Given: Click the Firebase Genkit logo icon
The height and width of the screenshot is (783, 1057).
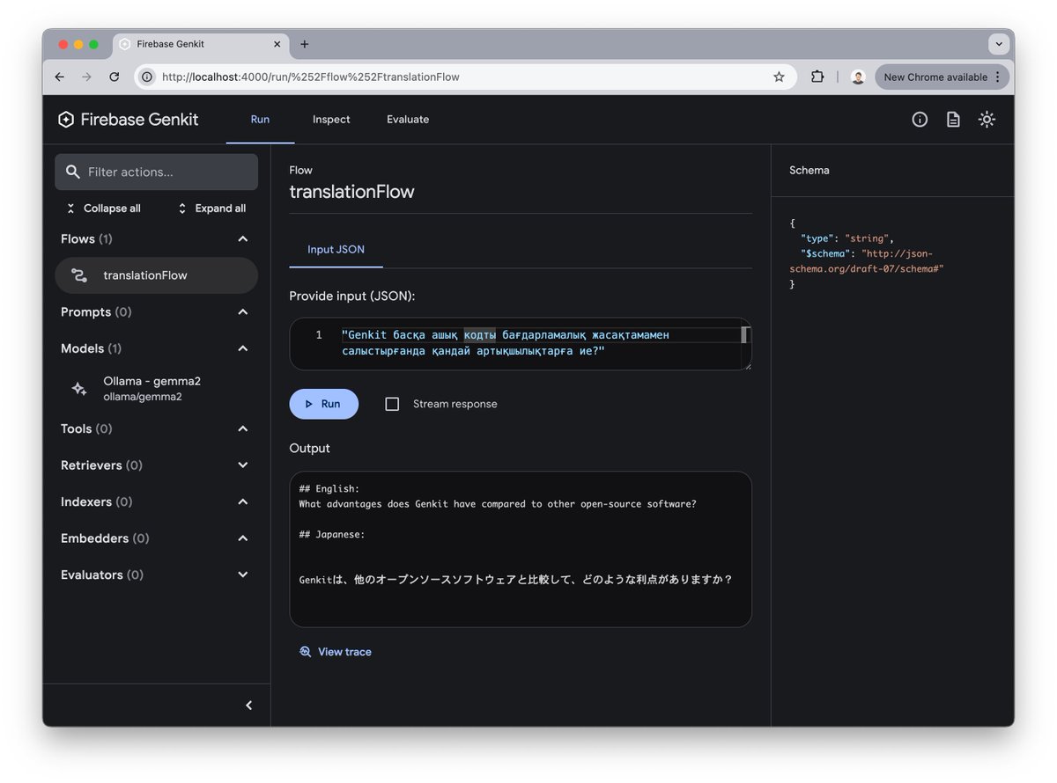Looking at the screenshot, I should pyautogui.click(x=66, y=120).
